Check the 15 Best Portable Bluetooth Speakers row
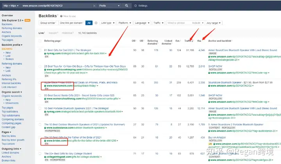 [40, 108]
